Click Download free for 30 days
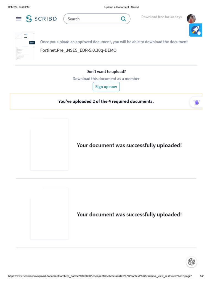This screenshot has width=212, height=283. pyautogui.click(x=161, y=17)
